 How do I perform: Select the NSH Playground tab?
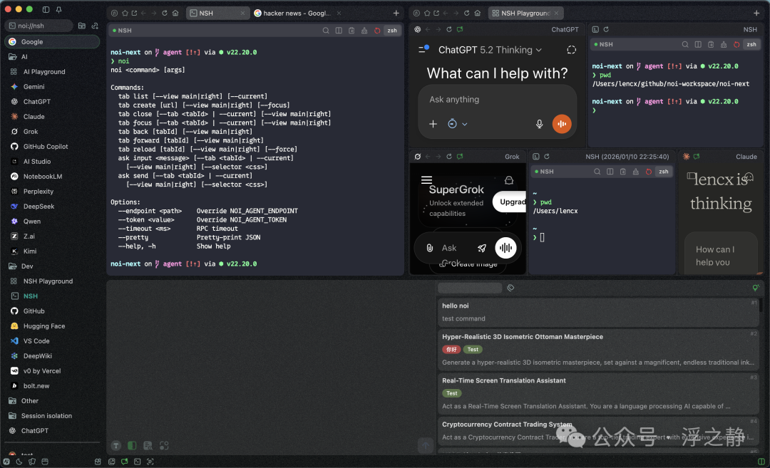525,13
